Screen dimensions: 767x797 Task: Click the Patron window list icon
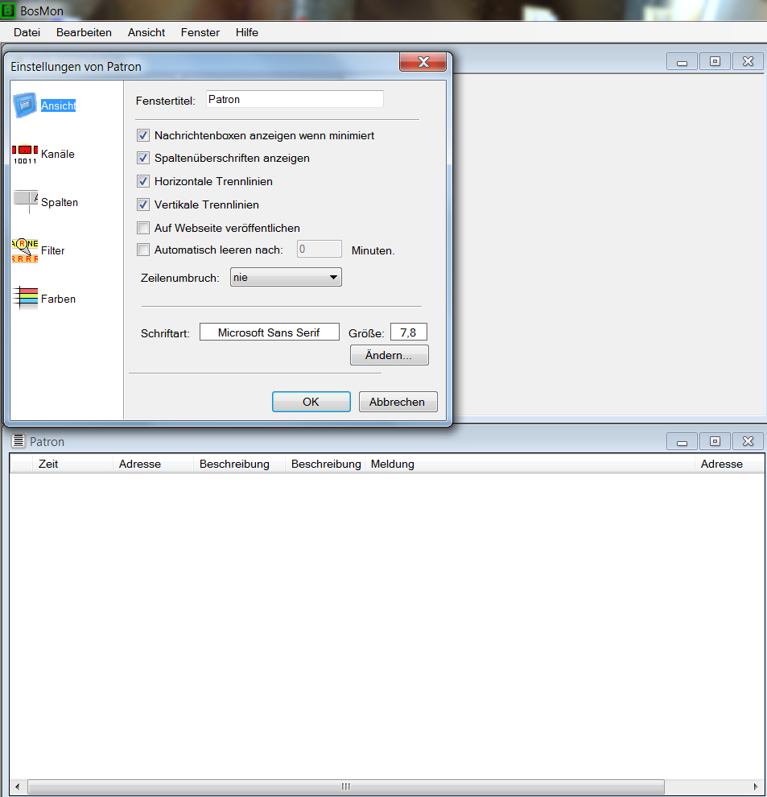coord(19,441)
